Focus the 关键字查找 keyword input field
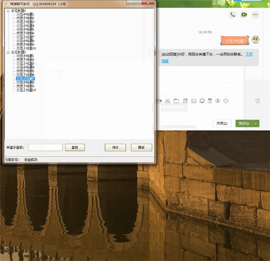270x261 pixels. (x=45, y=148)
